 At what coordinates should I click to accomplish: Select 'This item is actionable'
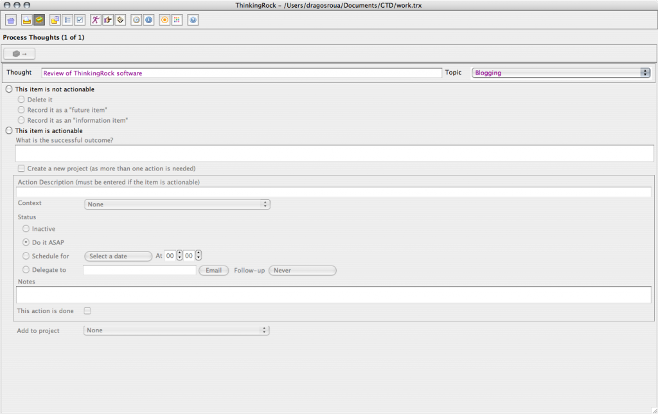tap(9, 130)
